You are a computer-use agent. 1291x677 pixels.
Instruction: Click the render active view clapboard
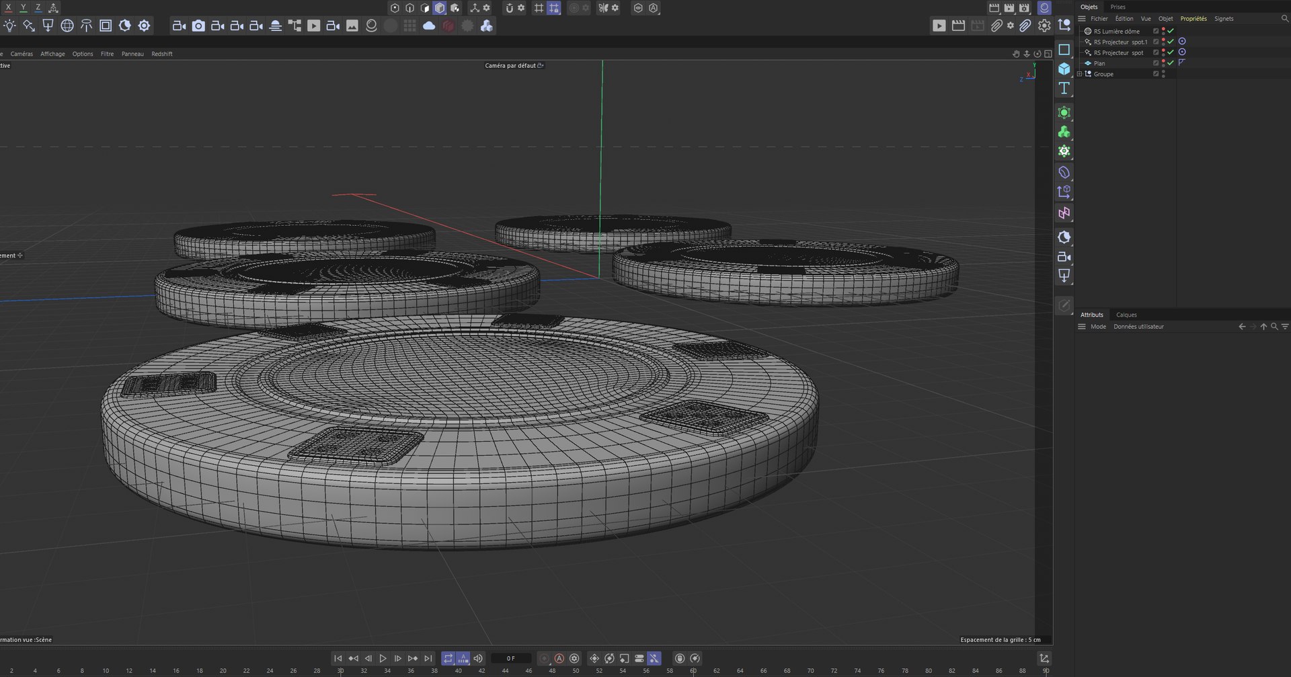(994, 8)
